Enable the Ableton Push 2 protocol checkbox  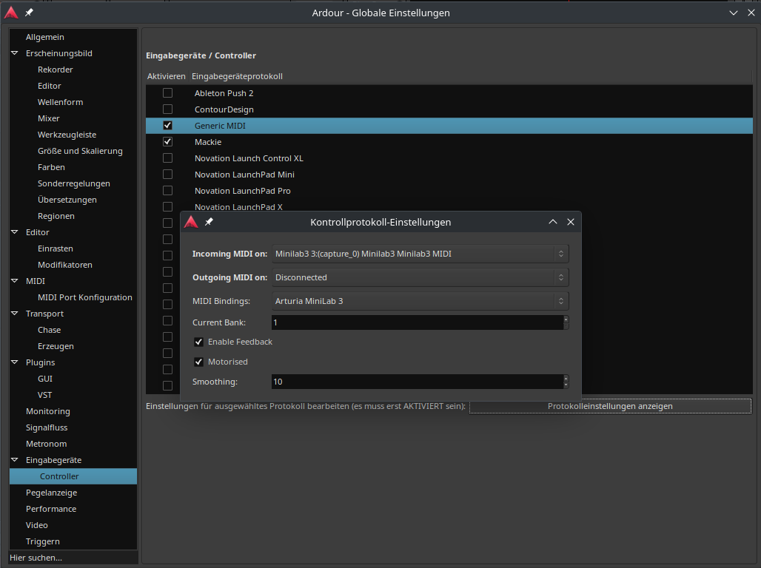coord(167,92)
